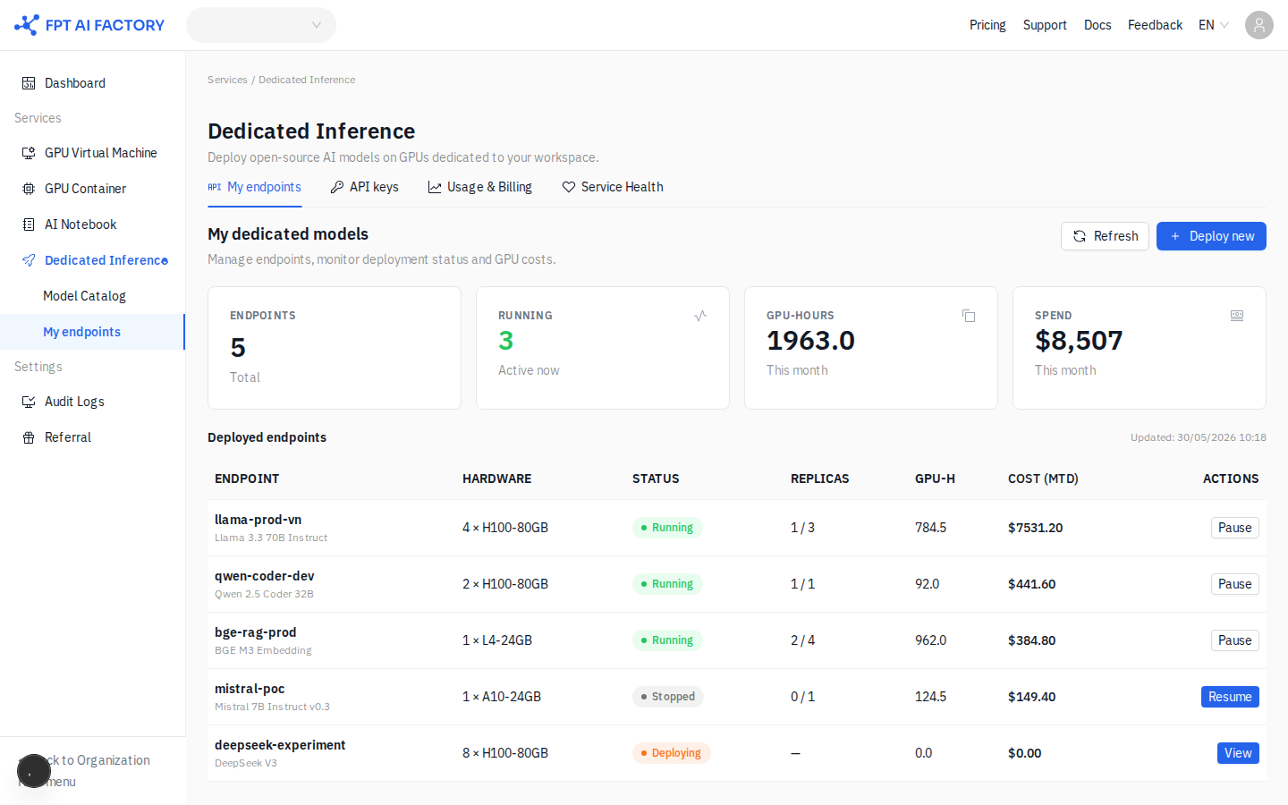Open qwen-coder-dev endpoint name
The width and height of the screenshot is (1288, 805).
(x=265, y=576)
